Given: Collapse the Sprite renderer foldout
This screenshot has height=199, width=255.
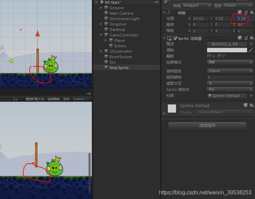Looking at the screenshot, I should (x=164, y=38).
